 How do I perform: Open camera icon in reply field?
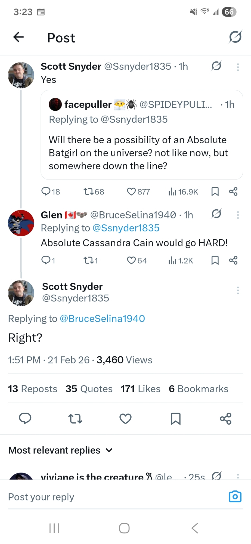point(235,496)
